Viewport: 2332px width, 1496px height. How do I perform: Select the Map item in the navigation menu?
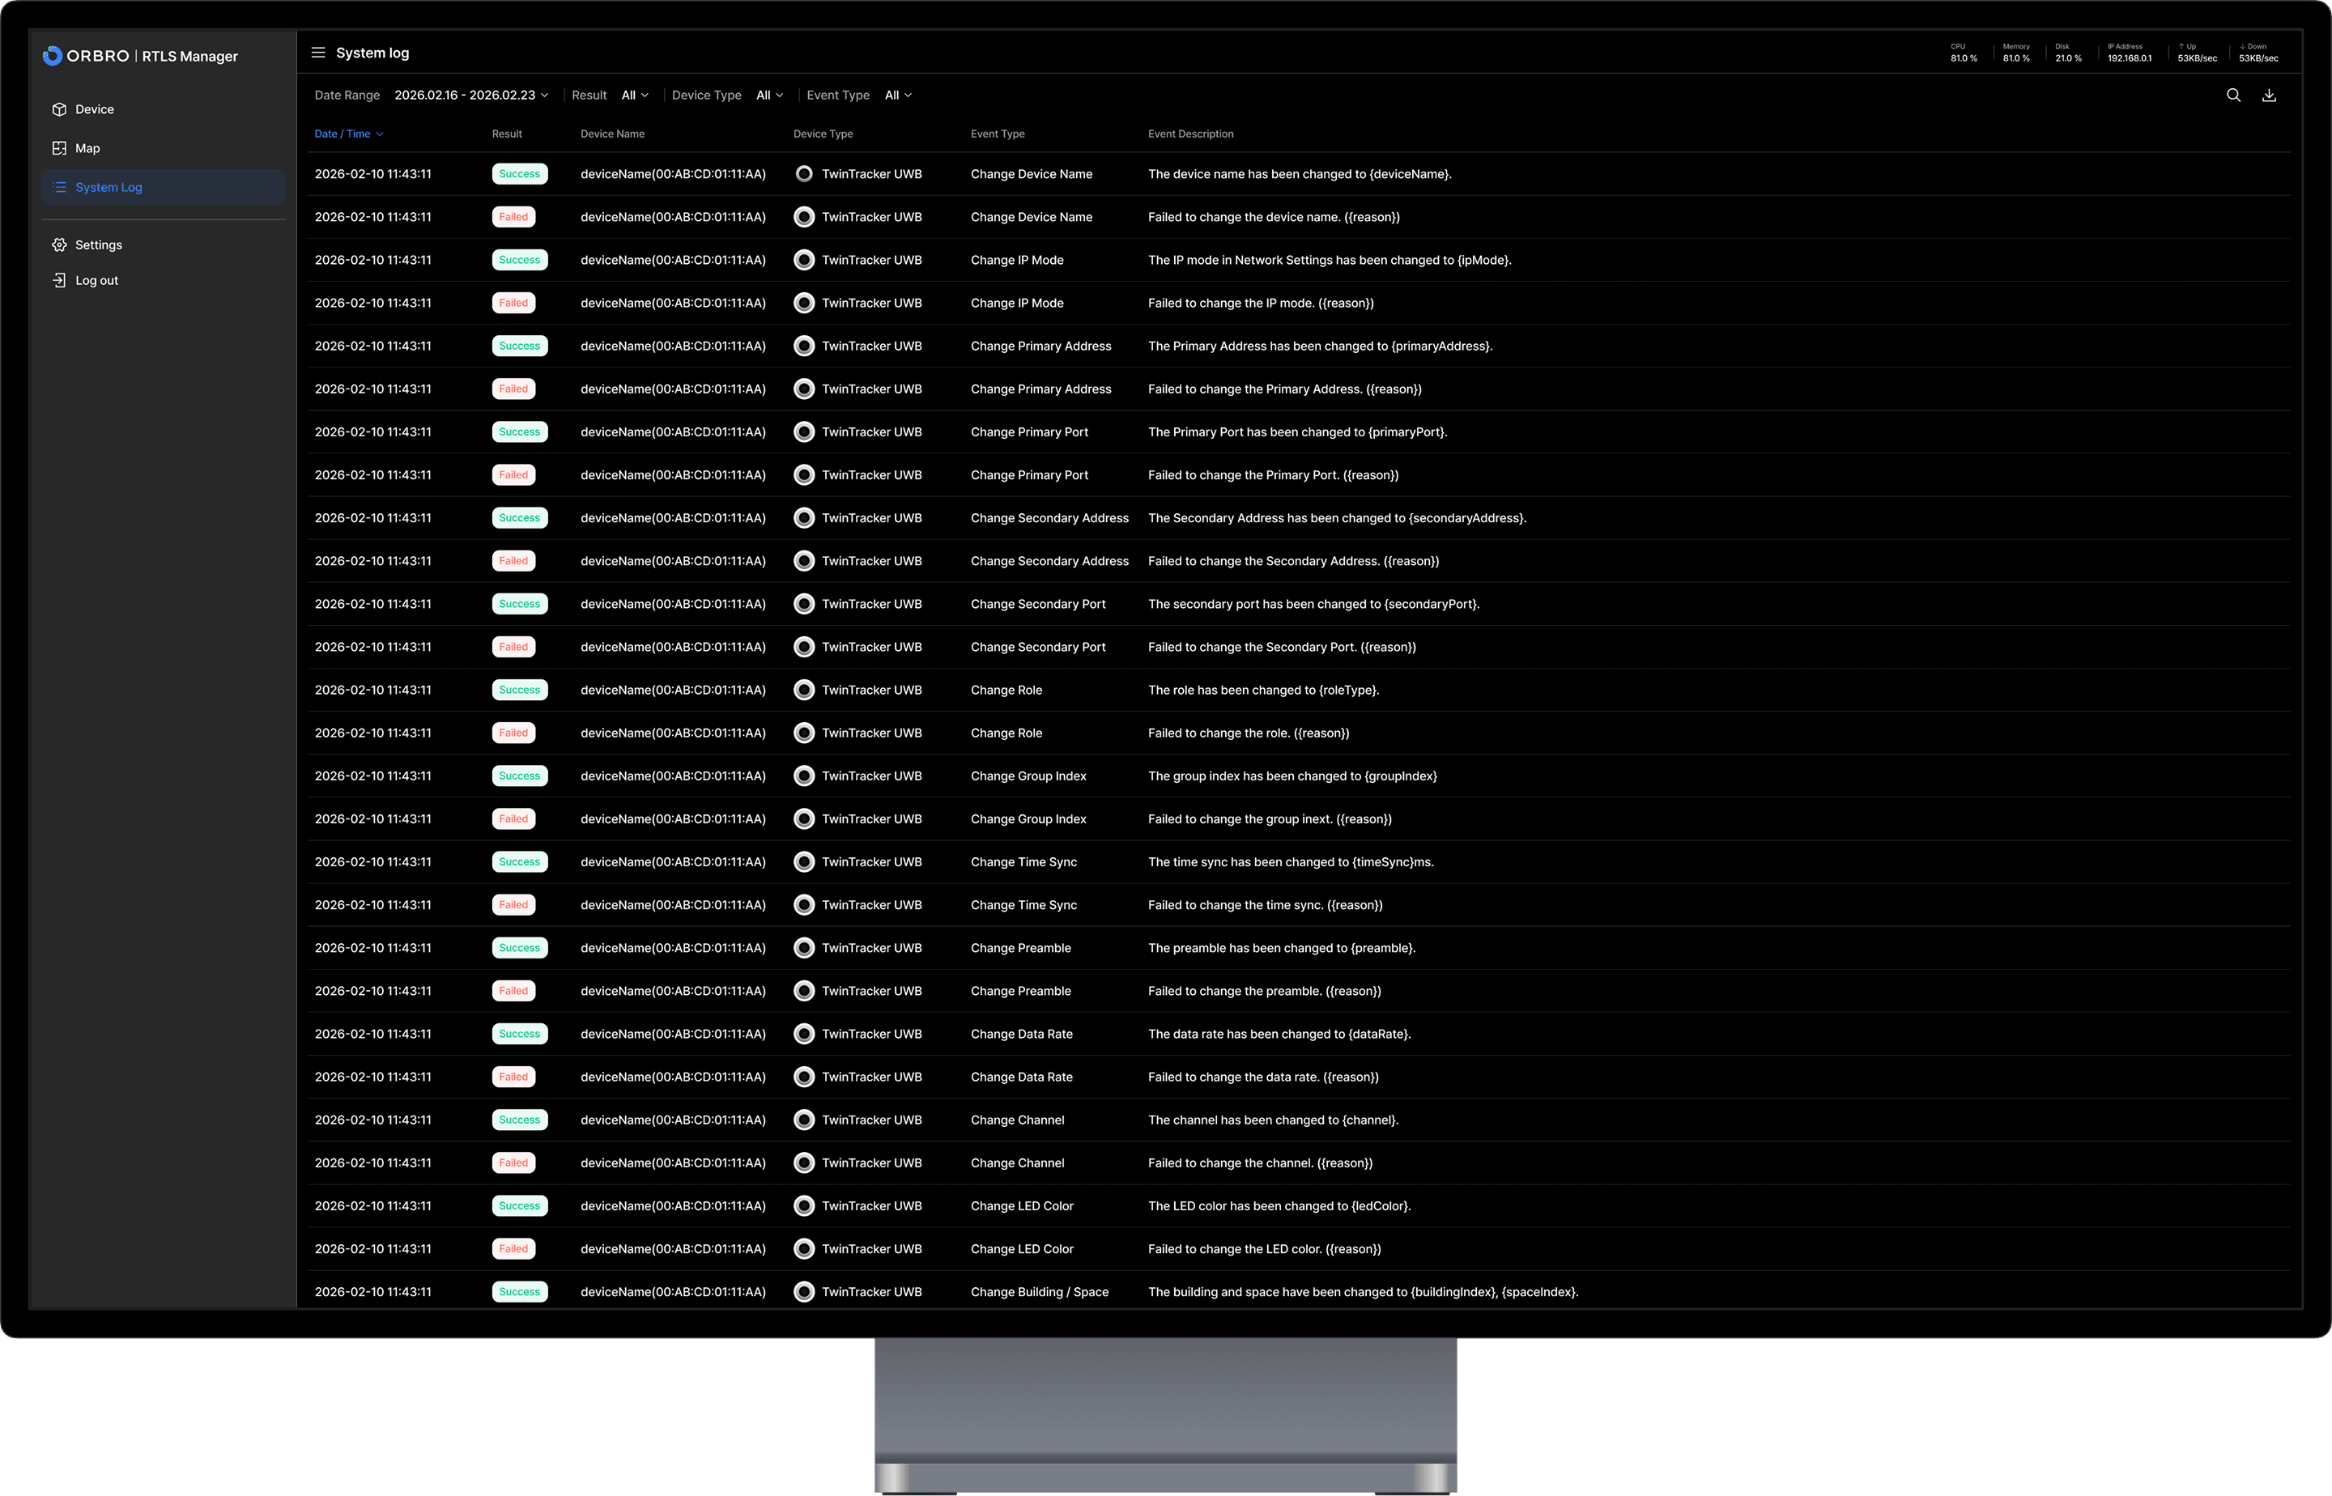click(87, 147)
